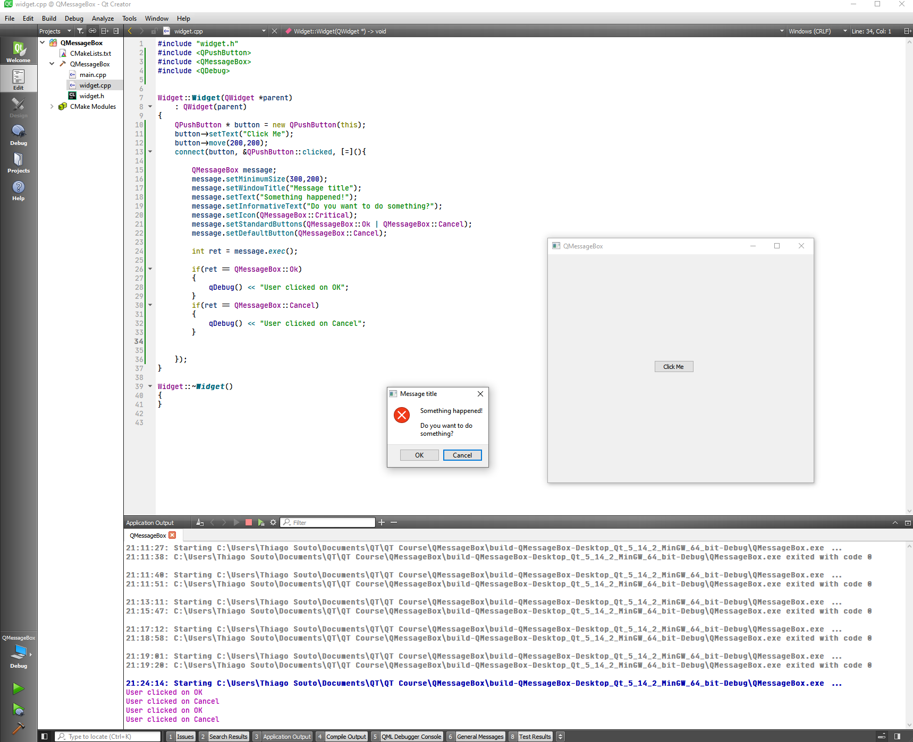This screenshot has height=742, width=913.
Task: Switch to Edit mode
Action: [19, 79]
